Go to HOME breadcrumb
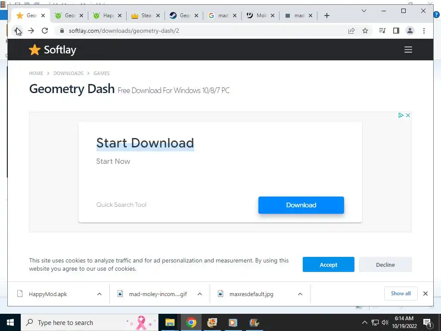441x331 pixels. coord(36,73)
